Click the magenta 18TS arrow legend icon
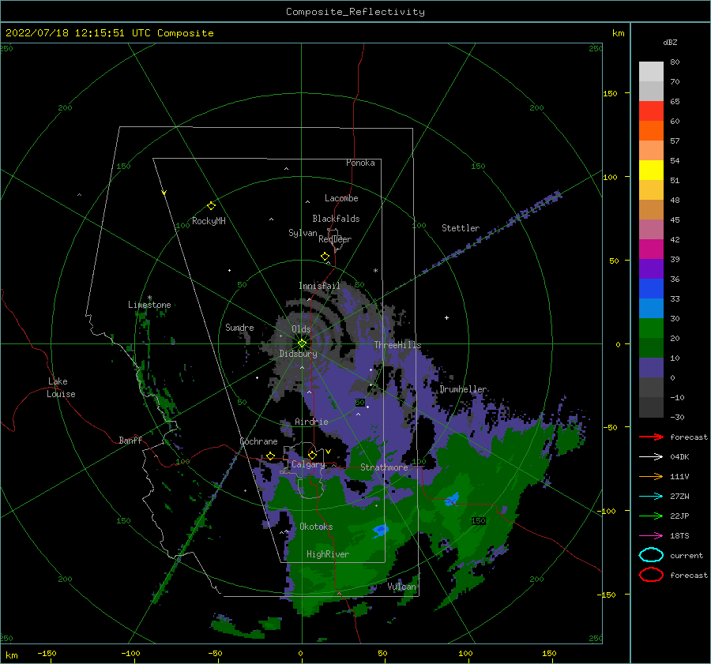Image resolution: width=711 pixels, height=664 pixels. coord(651,536)
